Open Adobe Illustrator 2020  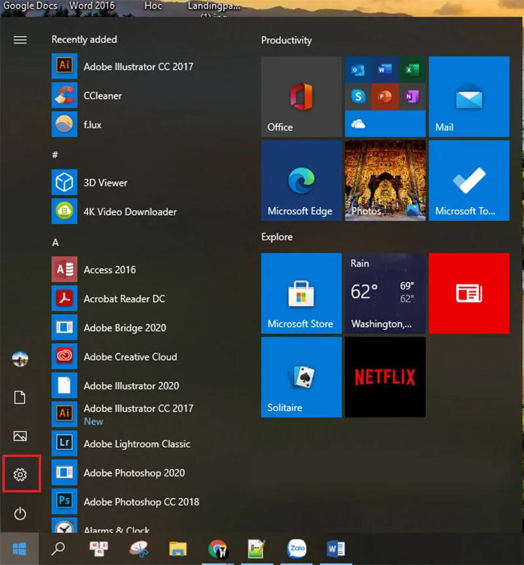point(115,385)
